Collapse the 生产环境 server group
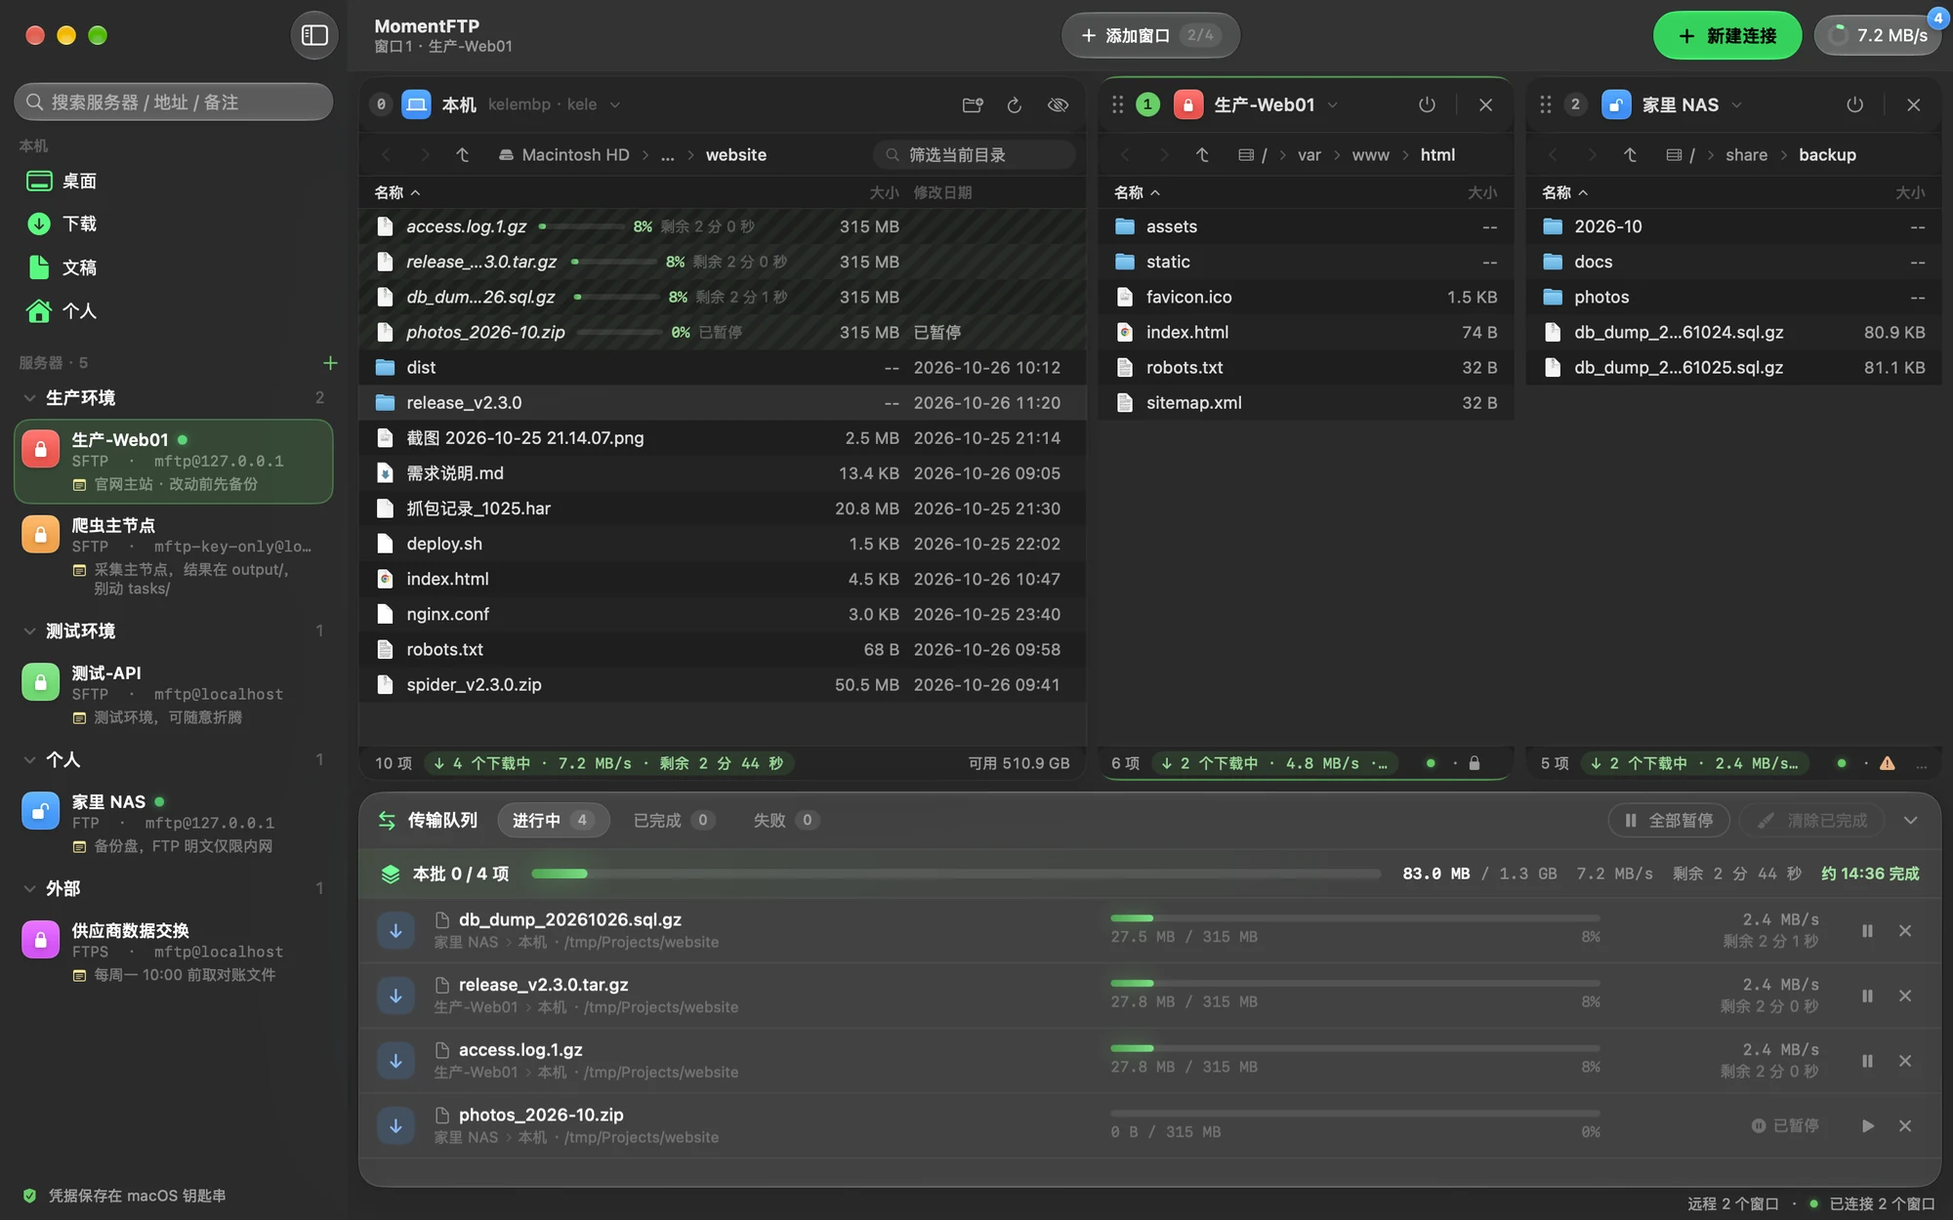1953x1220 pixels. 29,398
